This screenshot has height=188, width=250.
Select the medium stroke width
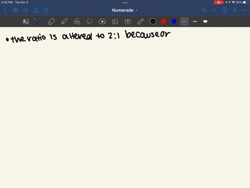tap(195, 21)
